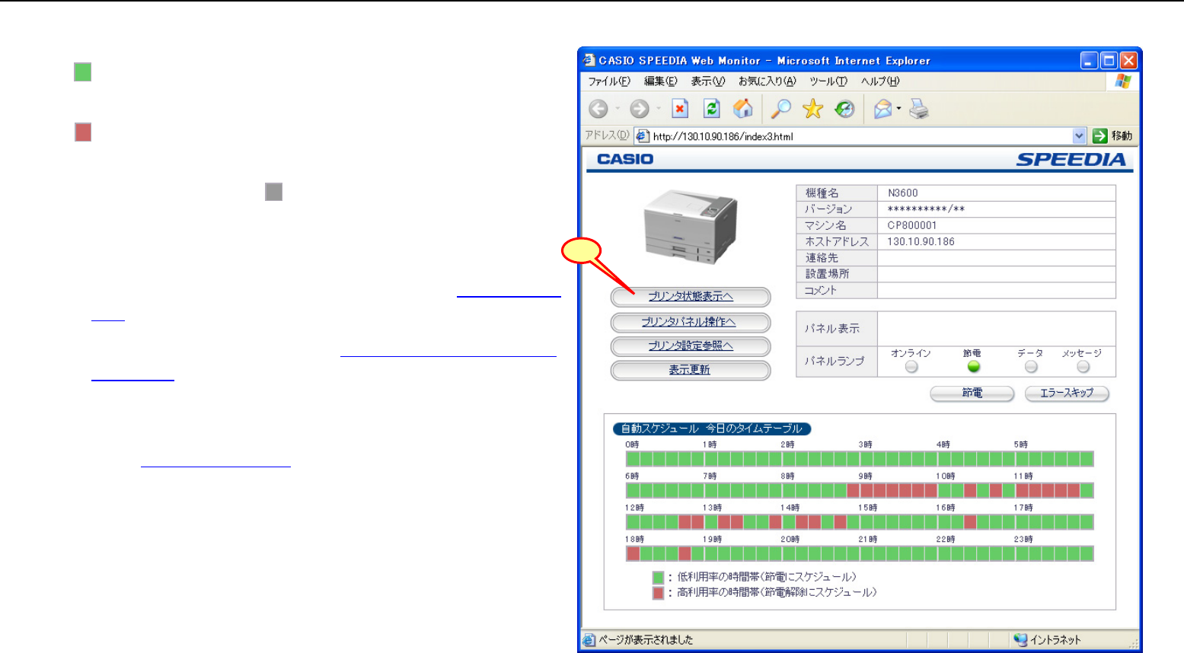Click the 12時 hour label in the timetable
The height and width of the screenshot is (653, 1184).
coord(634,508)
